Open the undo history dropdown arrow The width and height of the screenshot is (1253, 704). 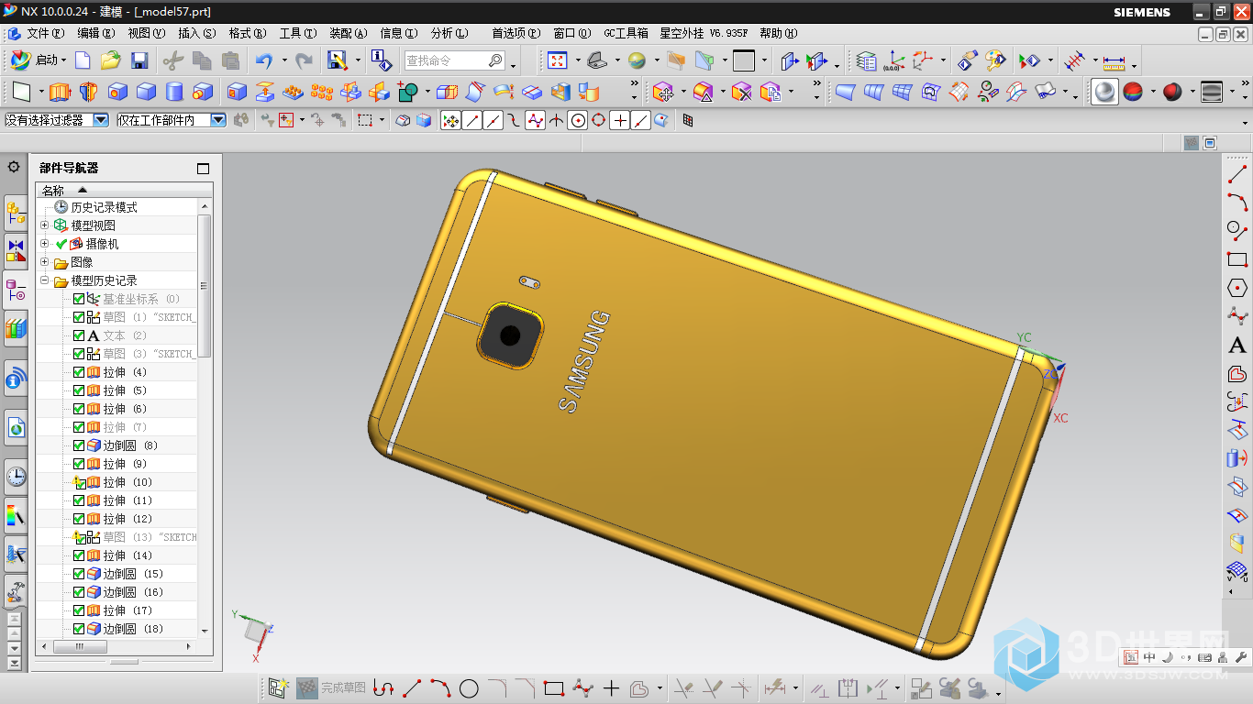tap(283, 61)
